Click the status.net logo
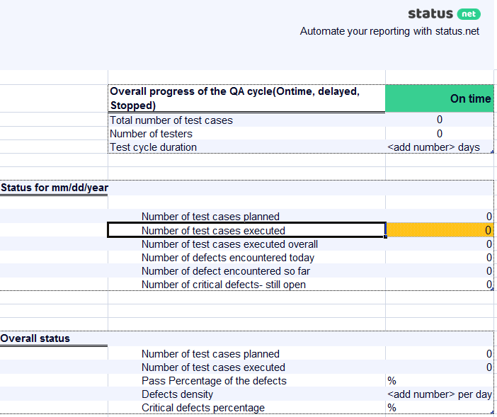The height and width of the screenshot is (417, 497). pyautogui.click(x=444, y=14)
